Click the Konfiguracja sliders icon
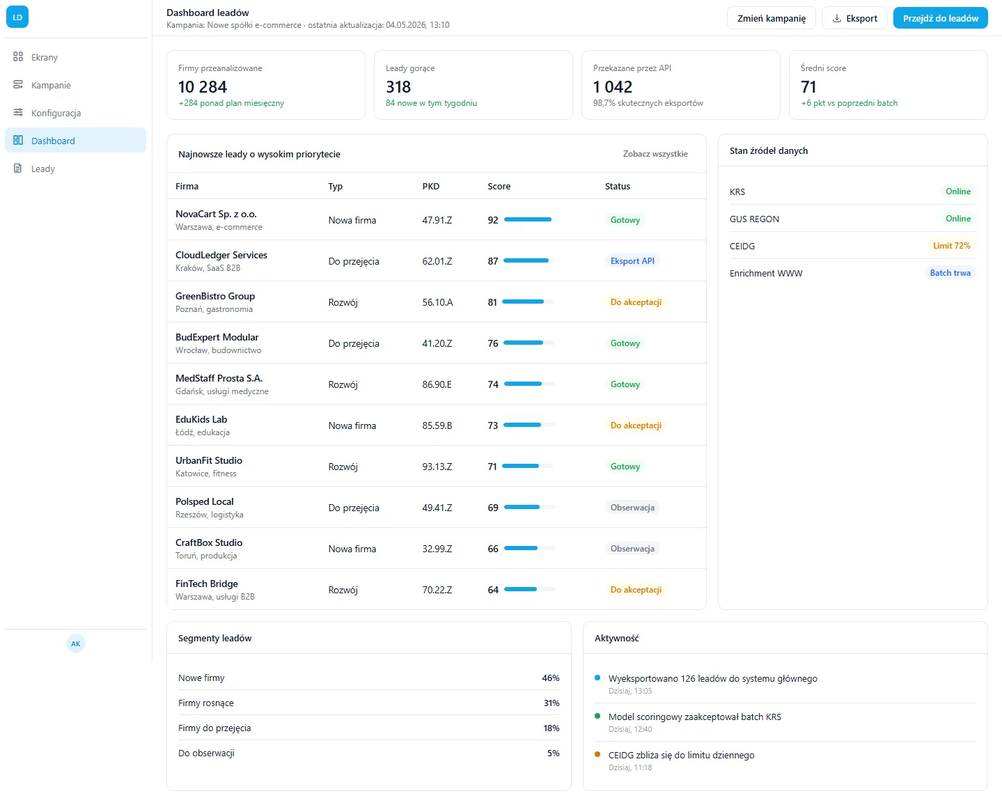The width and height of the screenshot is (1002, 805). point(18,113)
